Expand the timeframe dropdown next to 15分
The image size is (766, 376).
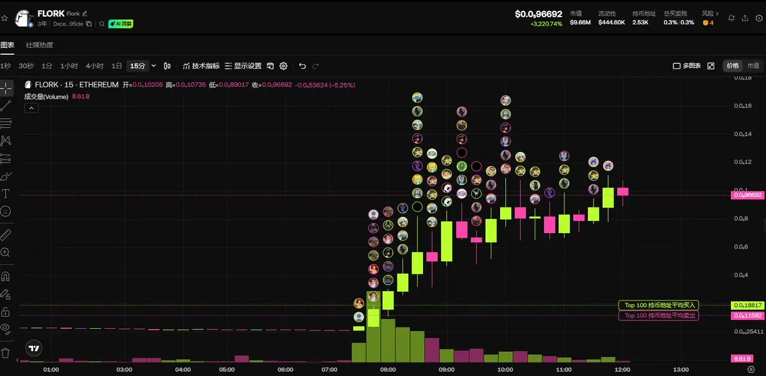(x=154, y=66)
